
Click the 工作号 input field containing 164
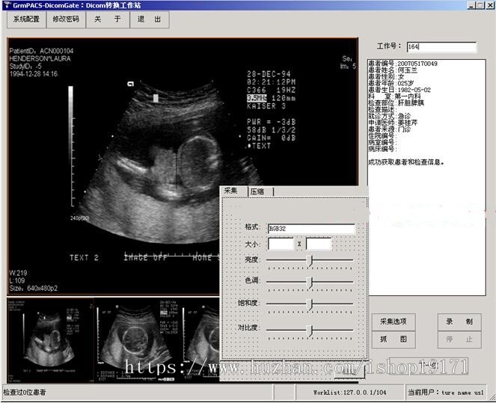point(441,47)
